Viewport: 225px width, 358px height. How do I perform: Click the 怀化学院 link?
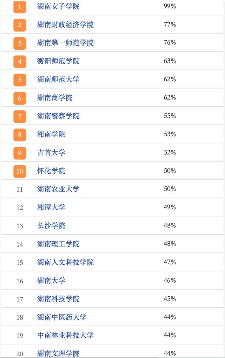tap(51, 171)
